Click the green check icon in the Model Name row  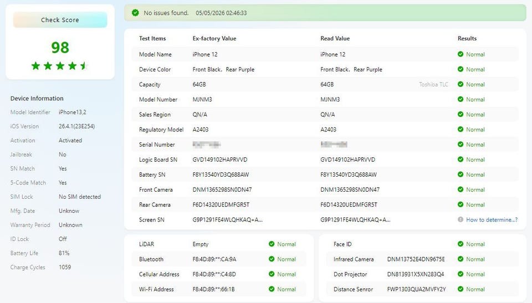461,54
